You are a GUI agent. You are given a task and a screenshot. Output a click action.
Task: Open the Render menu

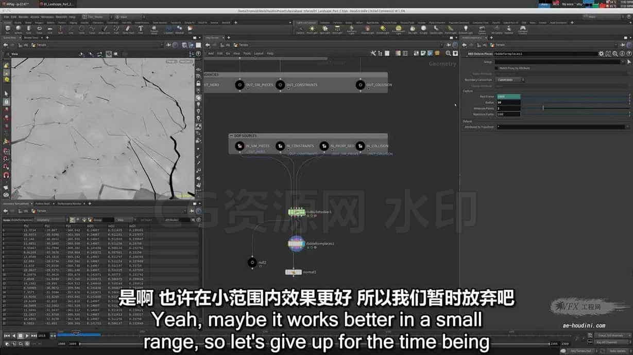click(x=23, y=17)
